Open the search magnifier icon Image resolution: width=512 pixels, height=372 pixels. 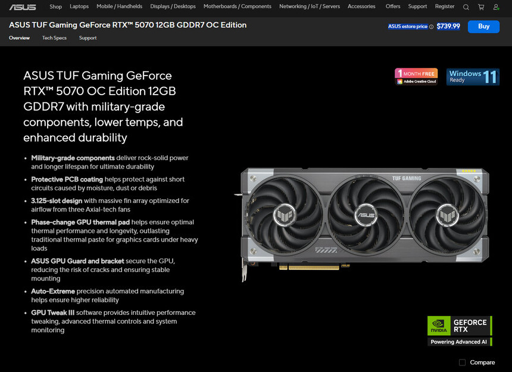point(466,7)
